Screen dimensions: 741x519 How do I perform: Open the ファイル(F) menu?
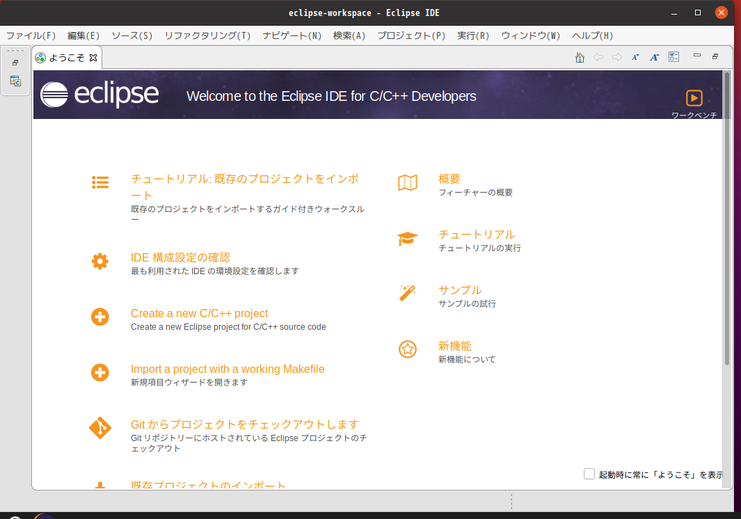[x=31, y=36]
